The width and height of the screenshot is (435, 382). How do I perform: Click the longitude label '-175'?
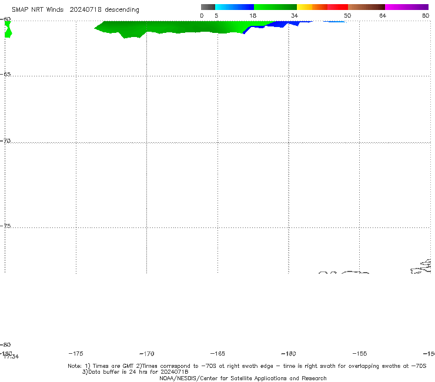tap(76, 353)
